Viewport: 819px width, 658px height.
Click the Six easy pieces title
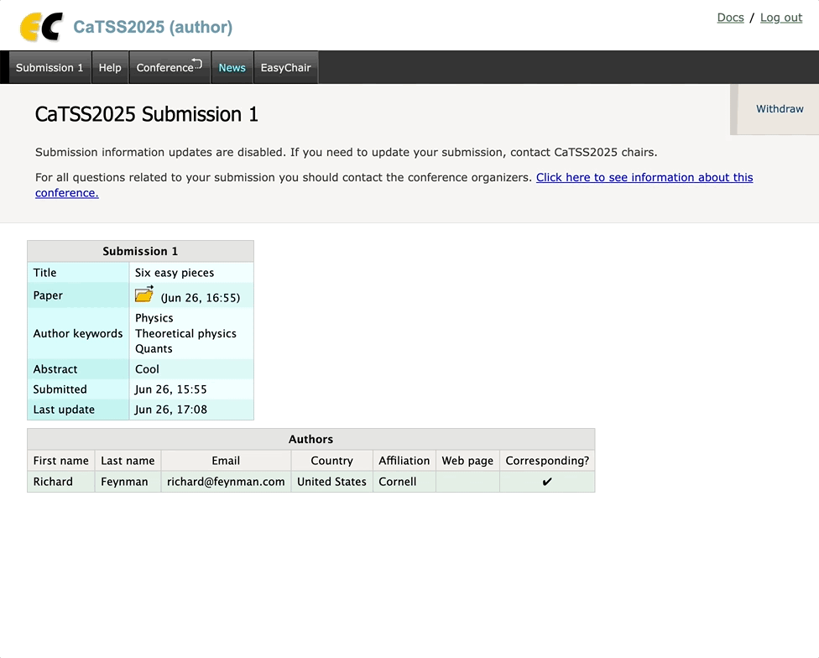coord(175,273)
